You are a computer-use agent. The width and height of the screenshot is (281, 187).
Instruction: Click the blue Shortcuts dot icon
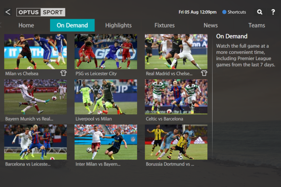[224, 12]
